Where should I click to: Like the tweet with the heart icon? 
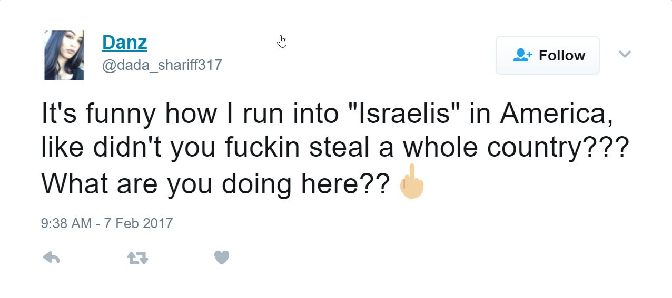point(222,258)
